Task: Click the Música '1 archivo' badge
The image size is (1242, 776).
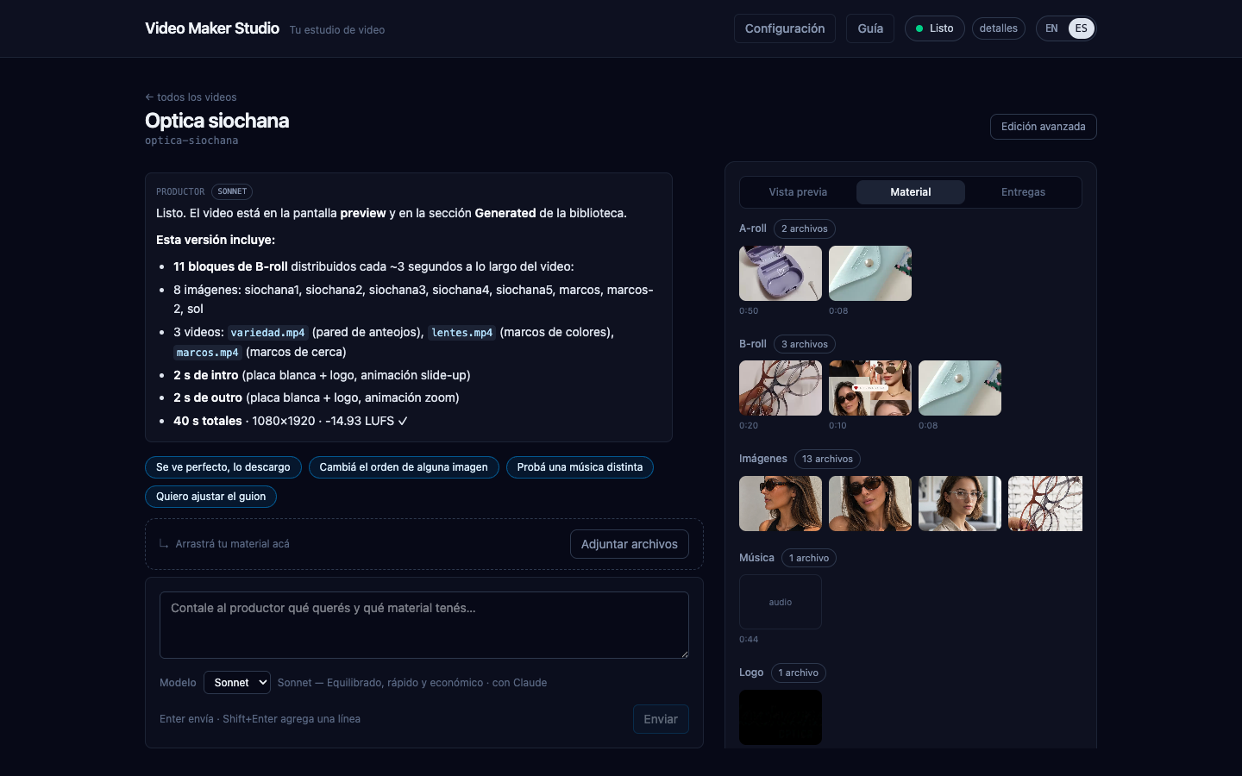Action: 809,558
